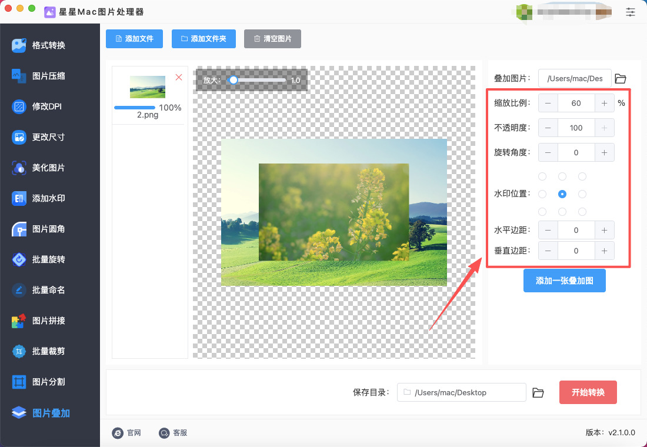647x447 pixels.
Task: Click the 客服 chat icon
Action: coord(164,432)
